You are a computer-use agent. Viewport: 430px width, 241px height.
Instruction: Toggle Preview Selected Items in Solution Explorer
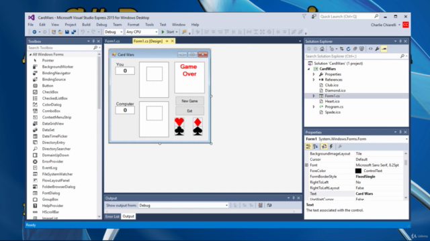(x=384, y=49)
